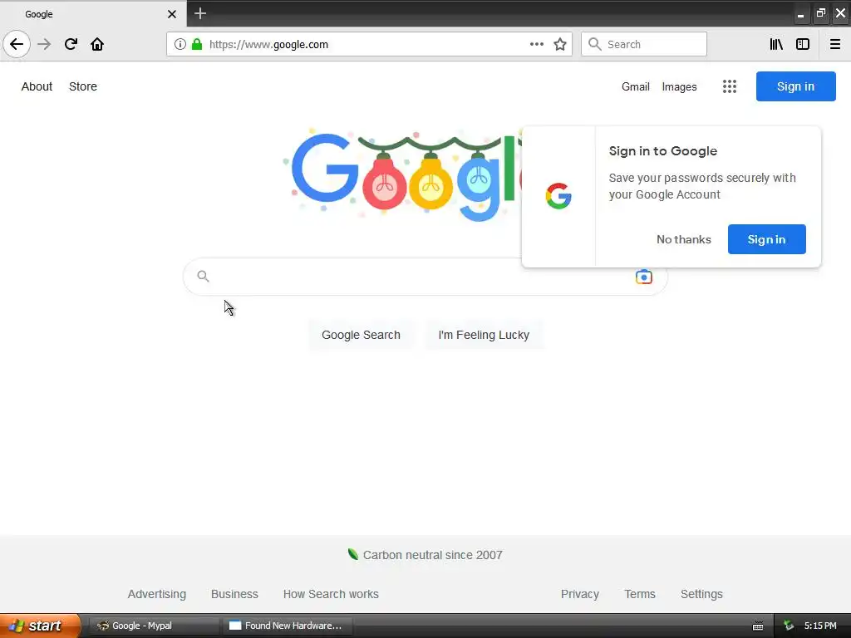Click the Google holiday lights doodle

pyautogui.click(x=401, y=174)
